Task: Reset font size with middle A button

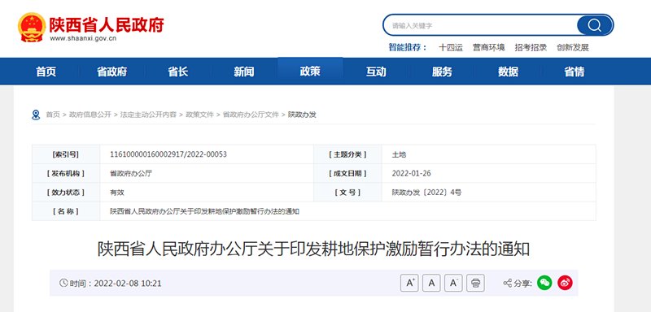Action: [x=431, y=283]
